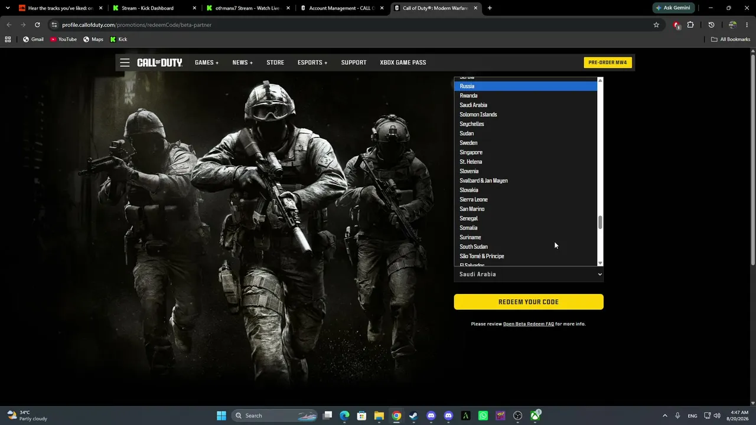Open the Chrome apps grid icon
756x425 pixels.
pos(8,40)
